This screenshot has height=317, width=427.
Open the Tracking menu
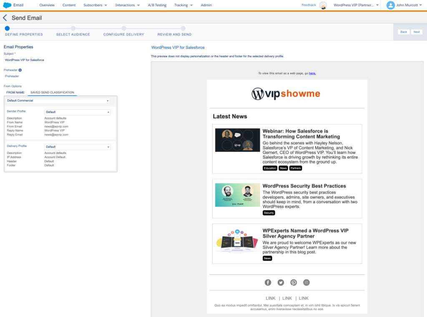(x=183, y=5)
